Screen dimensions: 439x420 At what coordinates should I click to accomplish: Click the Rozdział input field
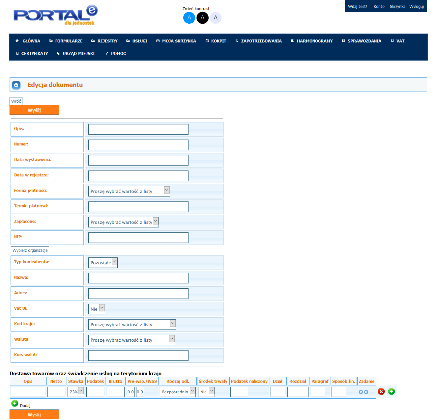click(298, 392)
